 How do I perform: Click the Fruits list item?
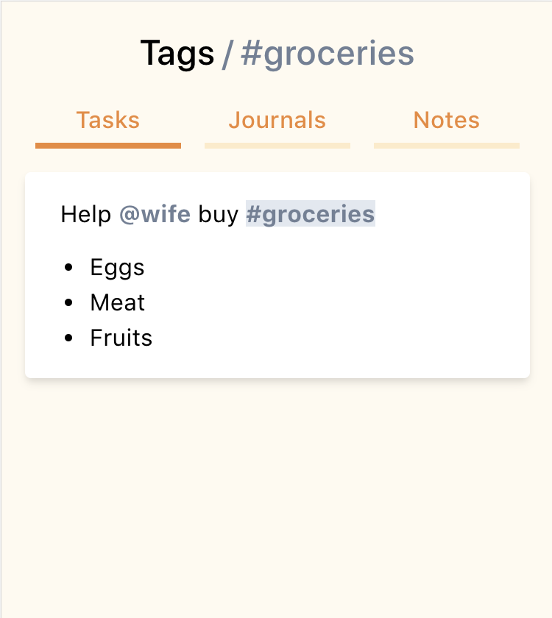121,338
